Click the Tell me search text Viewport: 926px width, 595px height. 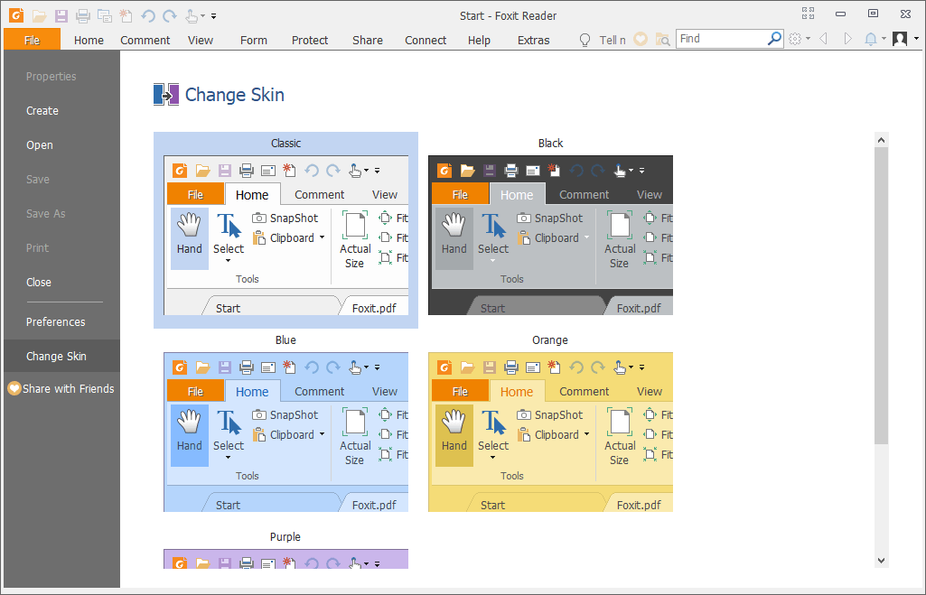[x=613, y=40]
